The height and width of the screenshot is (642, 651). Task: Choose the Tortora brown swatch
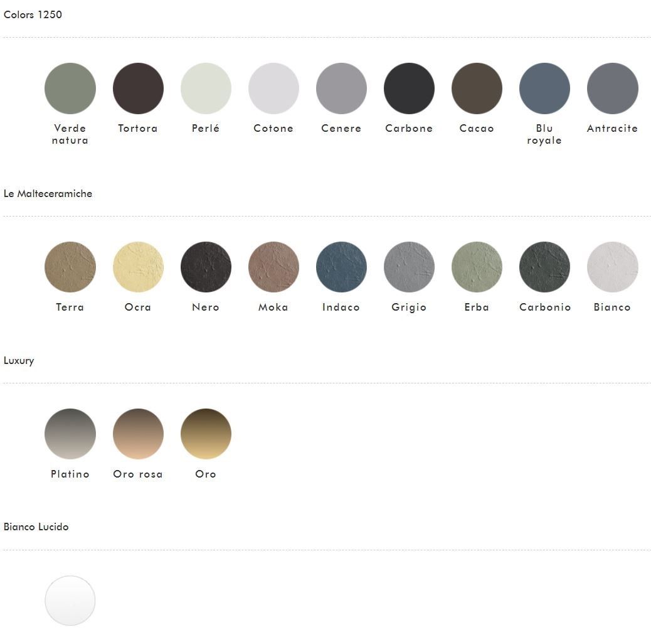[x=138, y=88]
